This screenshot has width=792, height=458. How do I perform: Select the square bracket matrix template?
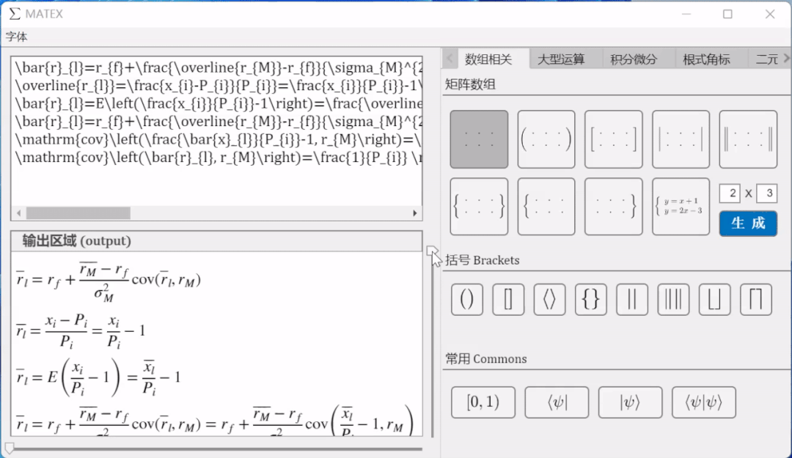pos(613,138)
